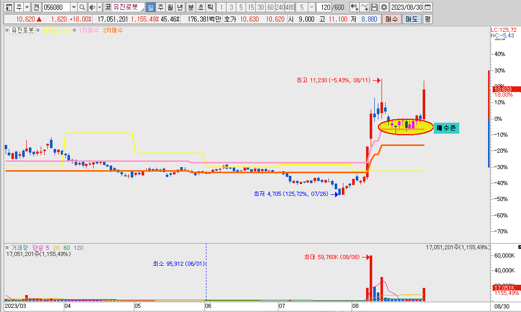Click the stock search magnifier icon
The image size is (521, 312).
pos(82,7)
